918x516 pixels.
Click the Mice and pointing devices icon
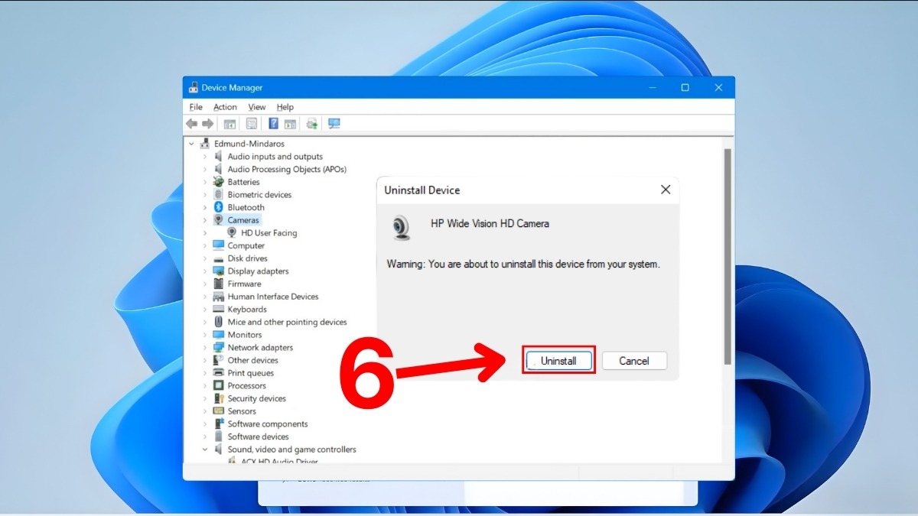[x=218, y=323]
